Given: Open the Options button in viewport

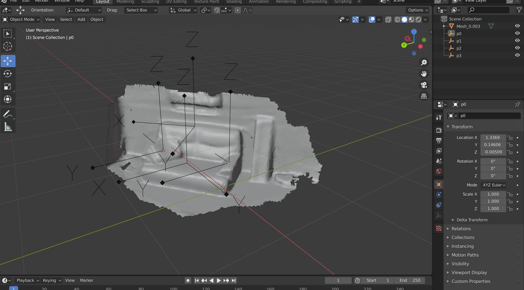Looking at the screenshot, I should coord(418,10).
